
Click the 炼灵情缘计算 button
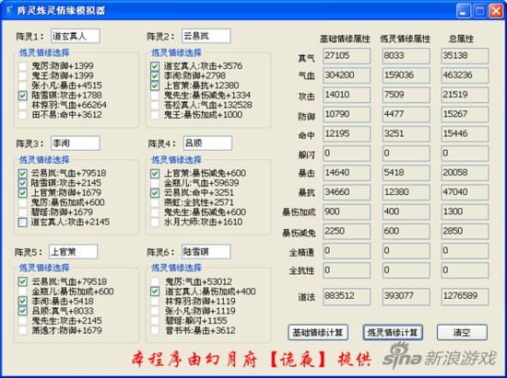point(393,332)
